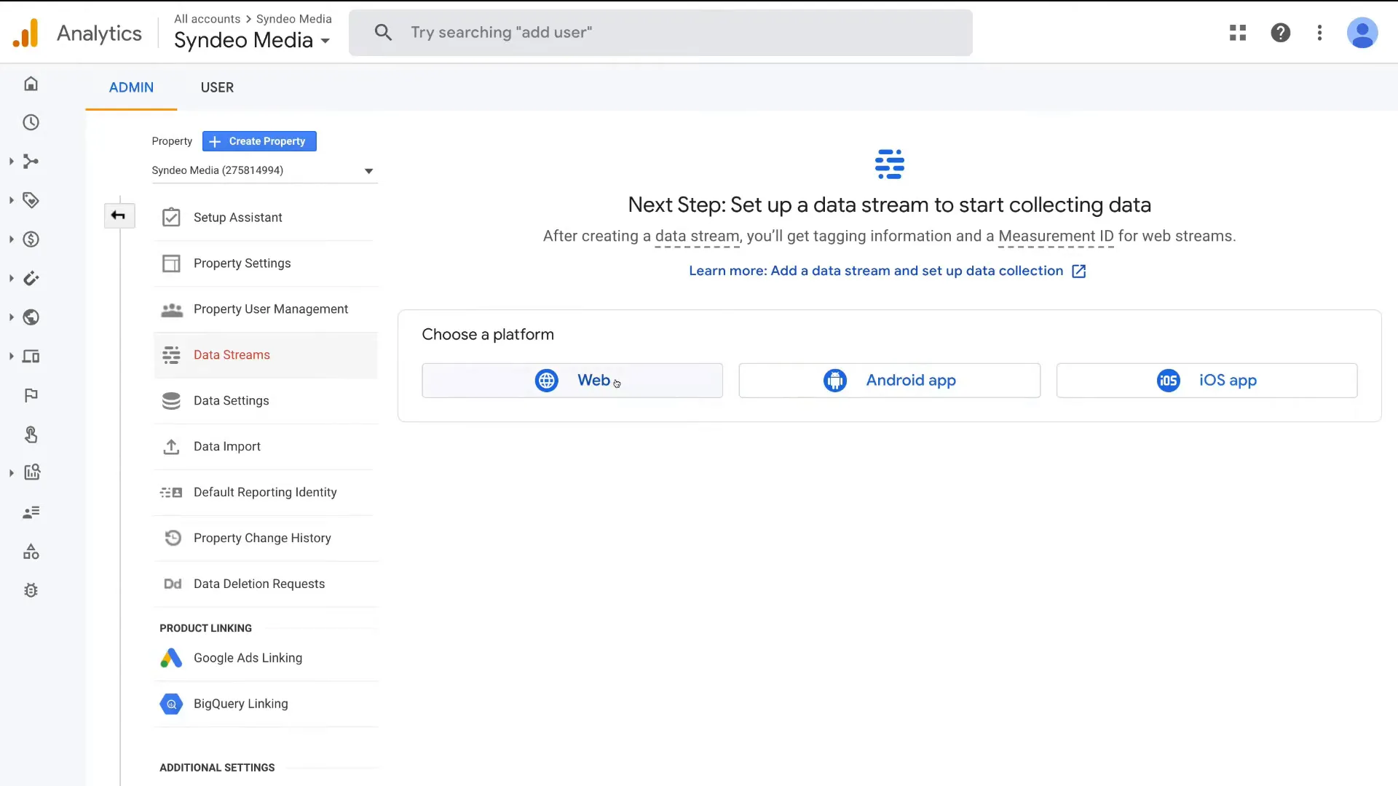Open the Monetization dollar icon in sidebar
Viewport: 1398px width, 786px height.
[x=31, y=239]
